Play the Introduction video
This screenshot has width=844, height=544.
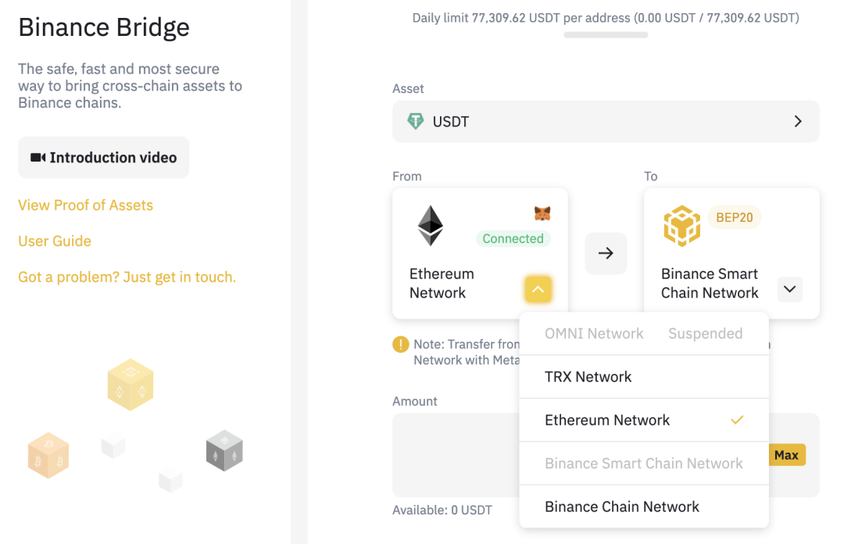[x=103, y=158]
